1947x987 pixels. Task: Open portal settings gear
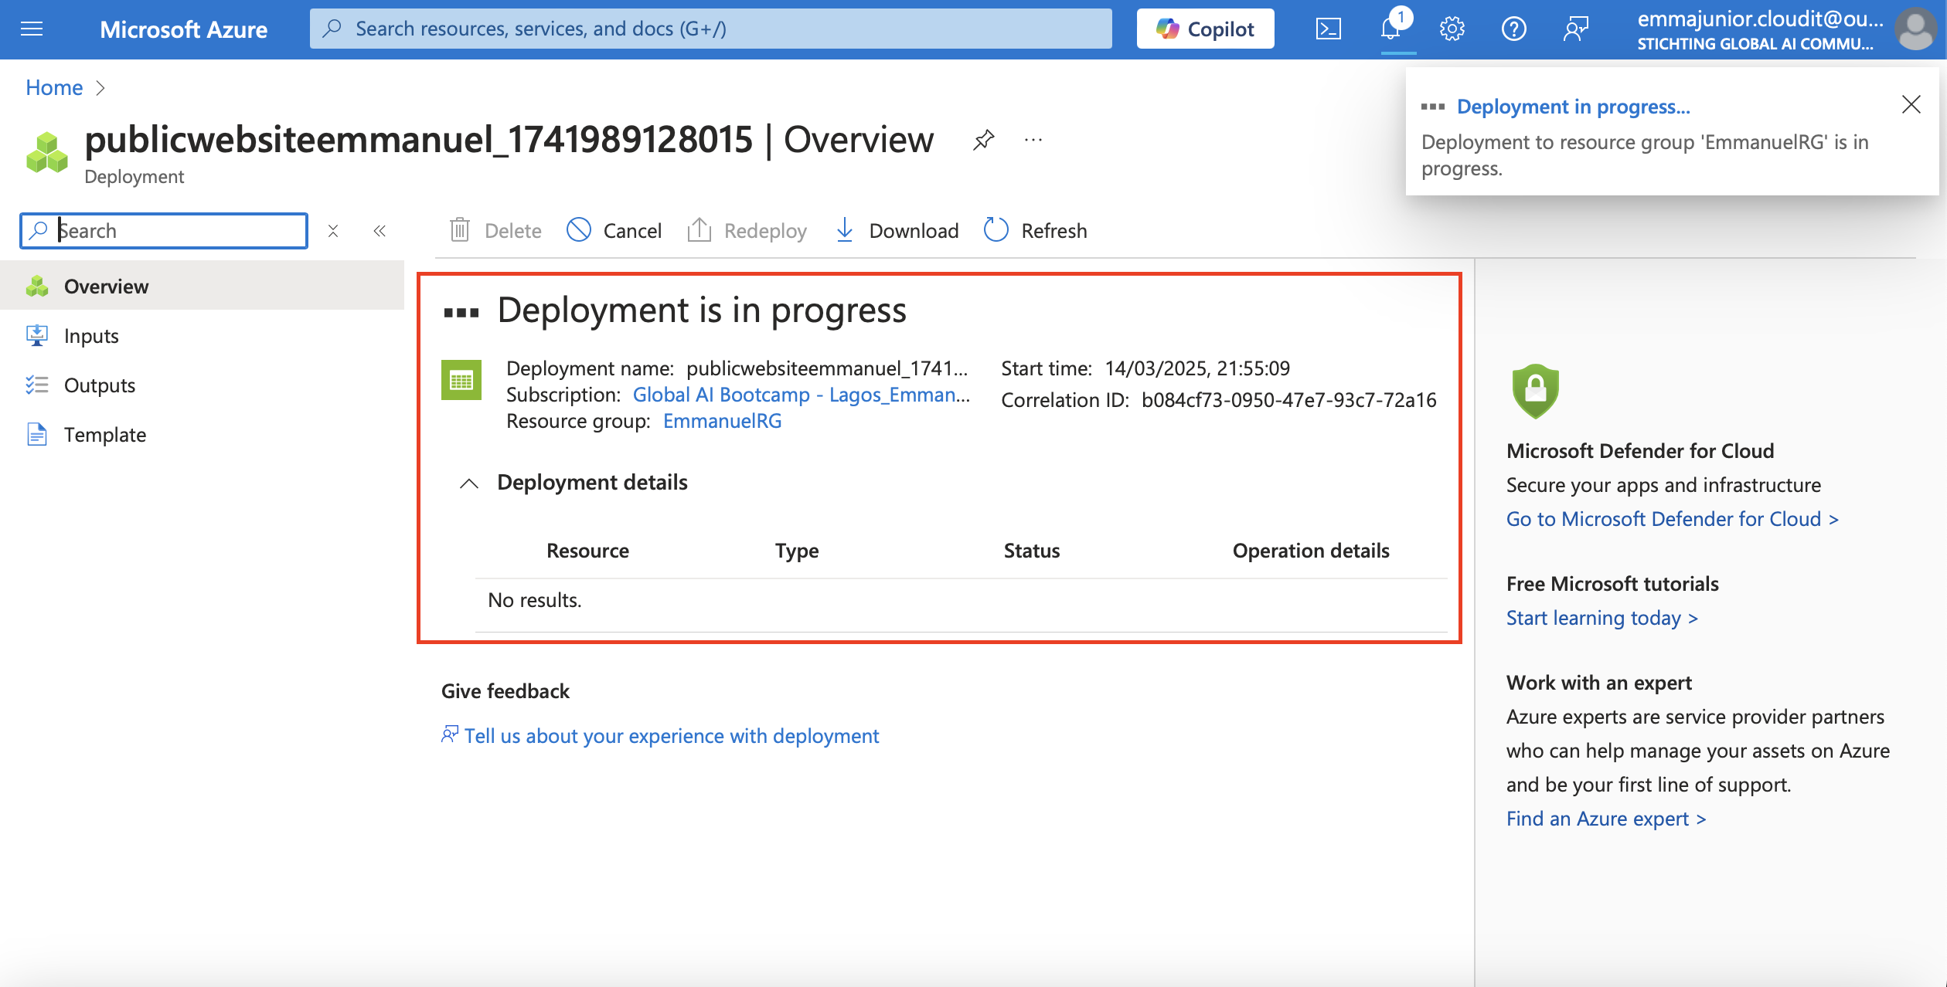tap(1452, 29)
